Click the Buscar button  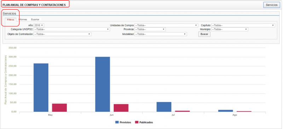(x=204, y=34)
